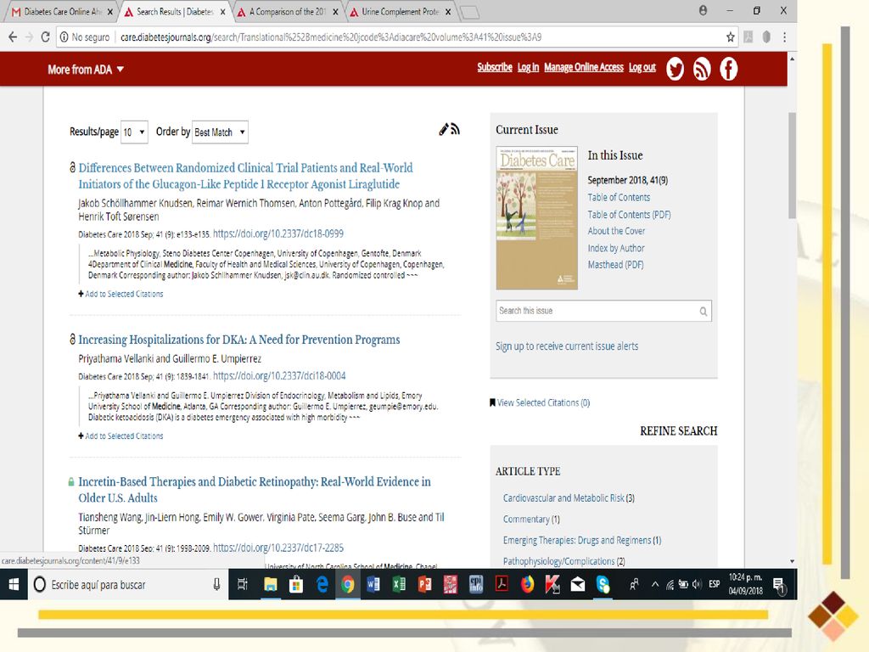Click the Log In link
Screen dimensions: 869x652
(x=528, y=67)
